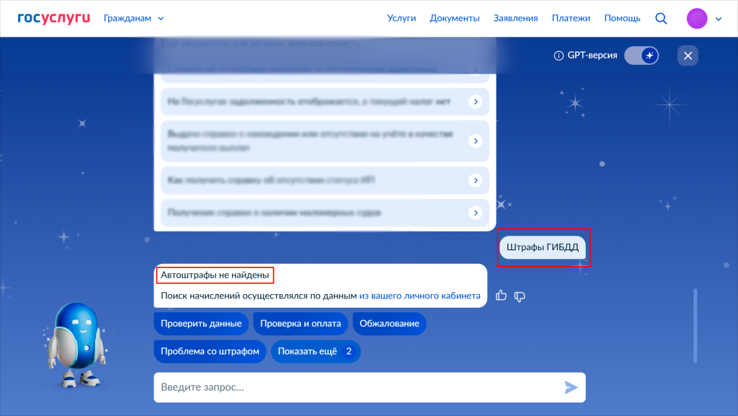
Task: Click the thumbs up feedback icon
Action: coord(502,296)
